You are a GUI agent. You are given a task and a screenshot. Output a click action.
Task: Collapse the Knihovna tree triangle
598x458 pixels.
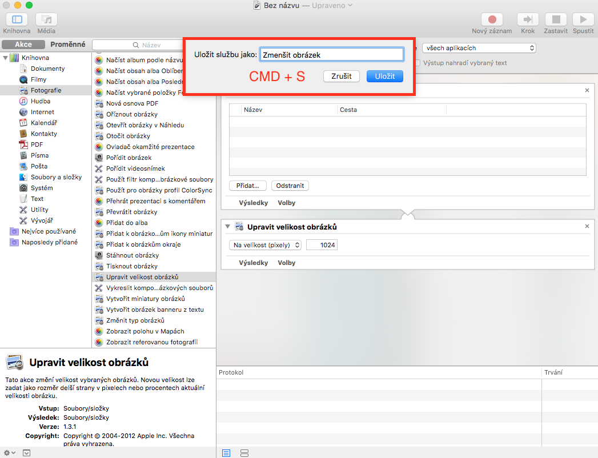point(6,58)
